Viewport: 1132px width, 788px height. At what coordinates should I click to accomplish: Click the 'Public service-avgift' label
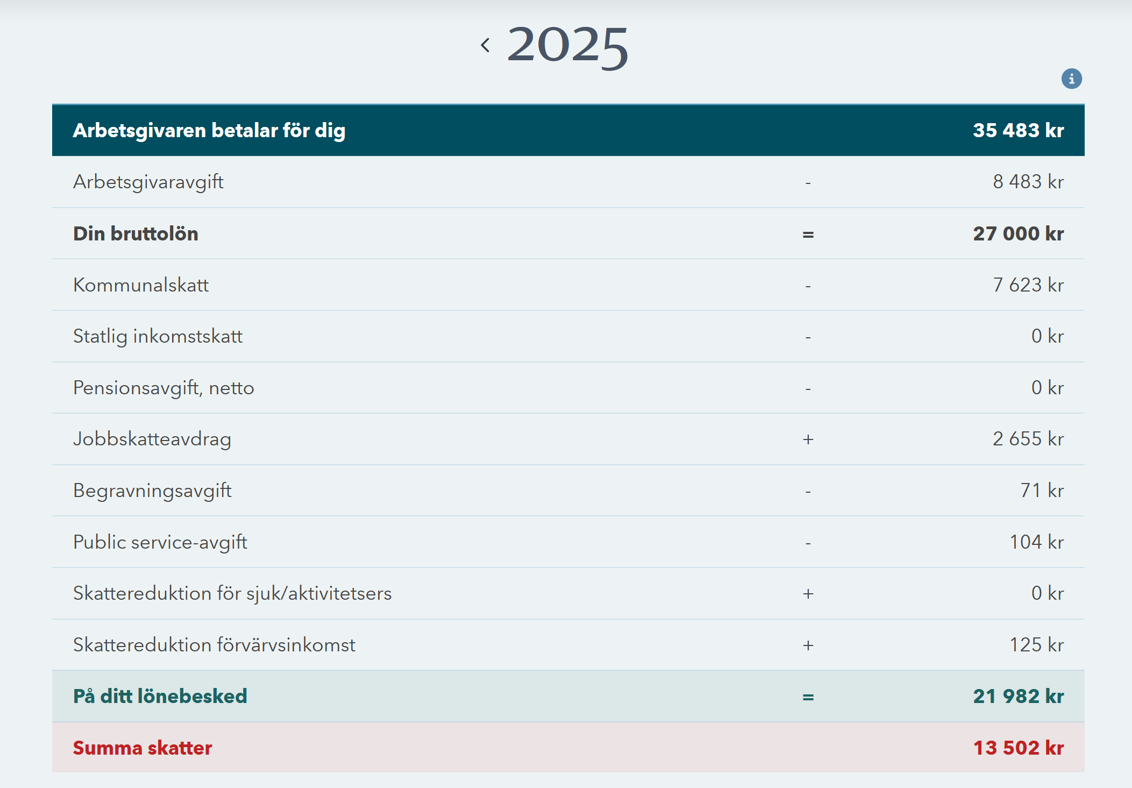(x=160, y=543)
